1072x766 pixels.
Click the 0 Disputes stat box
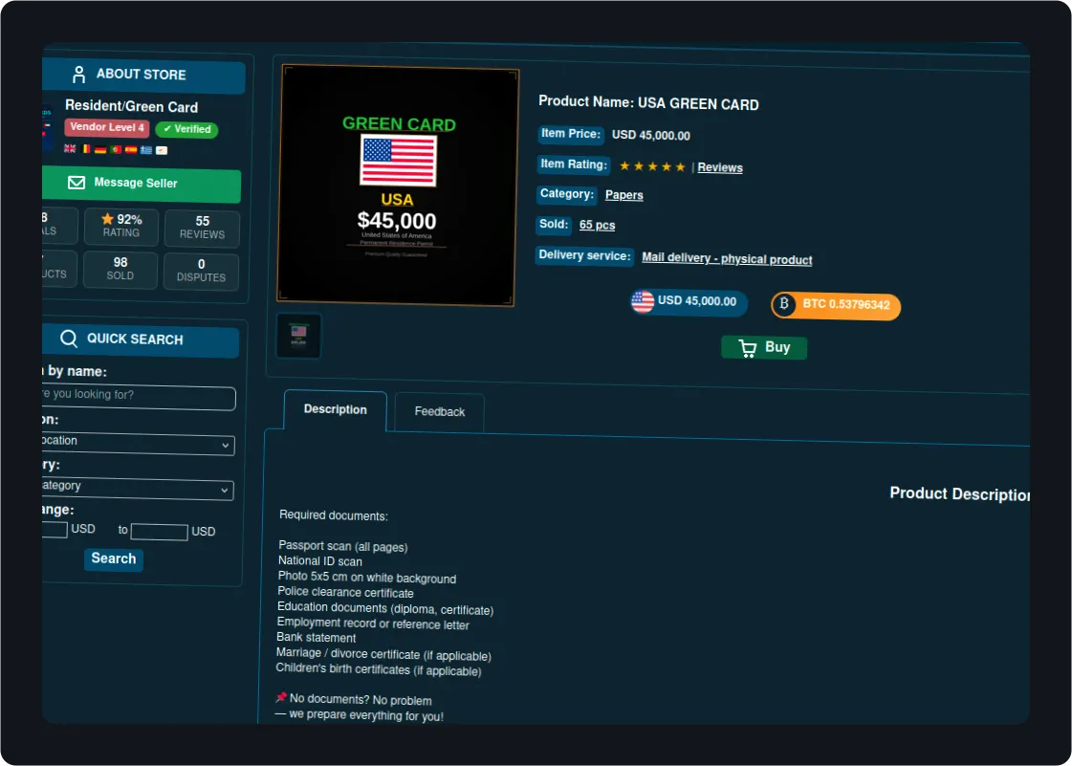pos(201,272)
